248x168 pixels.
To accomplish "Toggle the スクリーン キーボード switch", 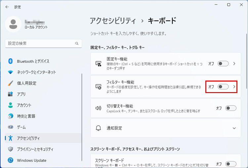I will pos(231,164).
